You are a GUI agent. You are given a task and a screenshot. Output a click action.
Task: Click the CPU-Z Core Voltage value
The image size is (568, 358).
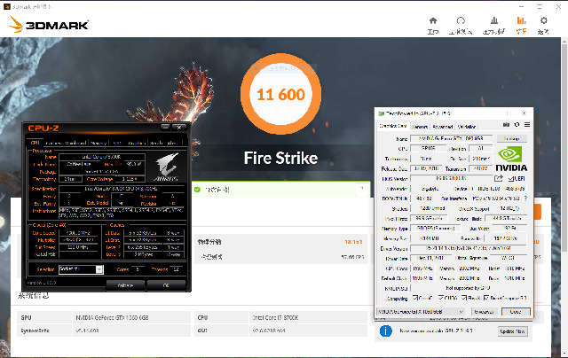click(x=130, y=179)
